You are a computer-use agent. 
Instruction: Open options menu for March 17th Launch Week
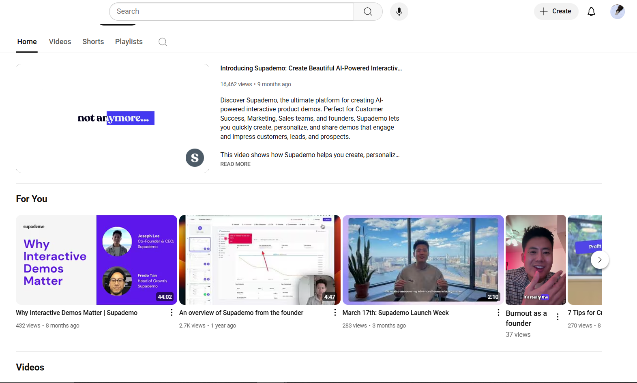pyautogui.click(x=498, y=313)
